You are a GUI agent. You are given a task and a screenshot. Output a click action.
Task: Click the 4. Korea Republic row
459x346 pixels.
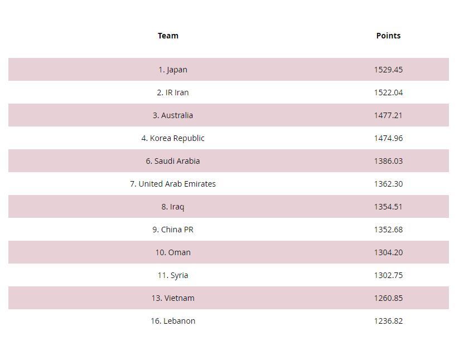[x=172, y=138]
